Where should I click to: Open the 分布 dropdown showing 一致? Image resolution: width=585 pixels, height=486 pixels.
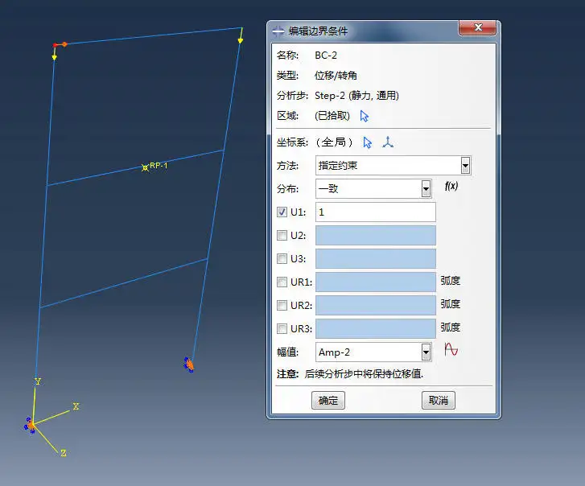pyautogui.click(x=426, y=189)
